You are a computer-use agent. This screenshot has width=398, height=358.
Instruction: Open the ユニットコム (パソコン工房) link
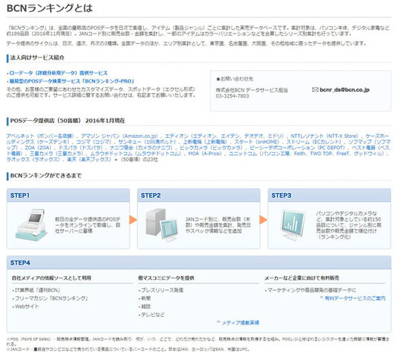[307, 154]
